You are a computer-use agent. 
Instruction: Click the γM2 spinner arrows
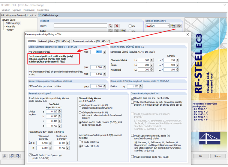tap(104, 74)
